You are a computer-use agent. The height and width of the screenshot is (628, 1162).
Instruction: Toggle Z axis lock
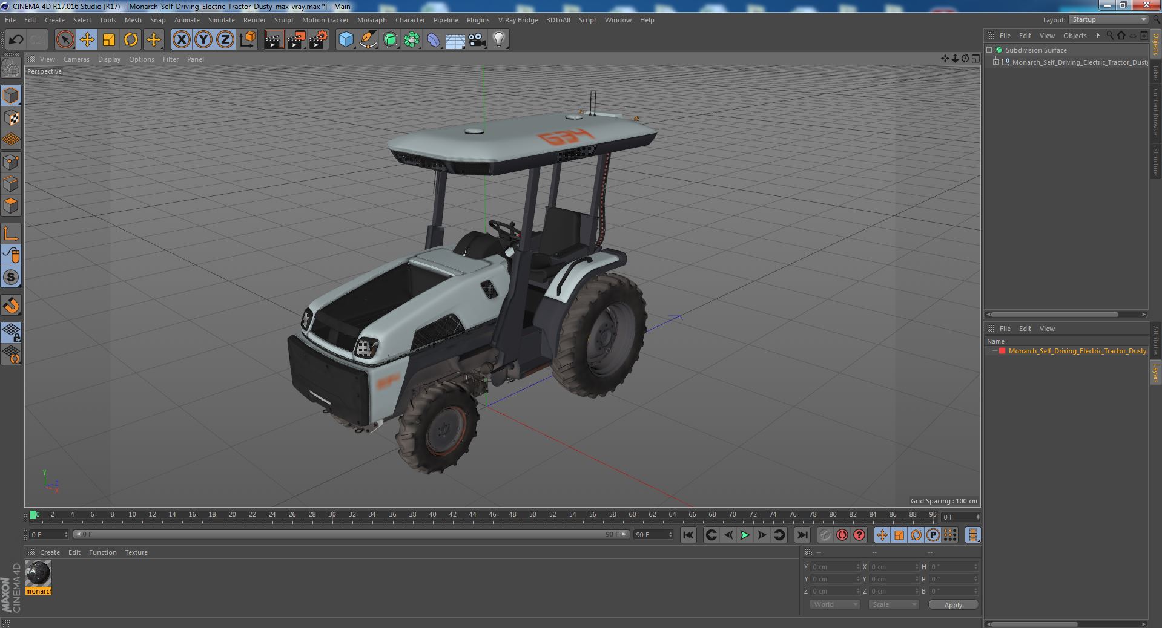point(225,40)
